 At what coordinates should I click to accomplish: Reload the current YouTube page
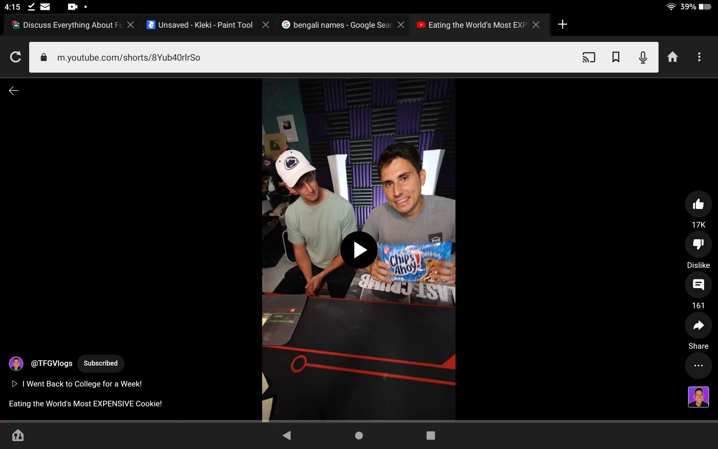(x=15, y=57)
